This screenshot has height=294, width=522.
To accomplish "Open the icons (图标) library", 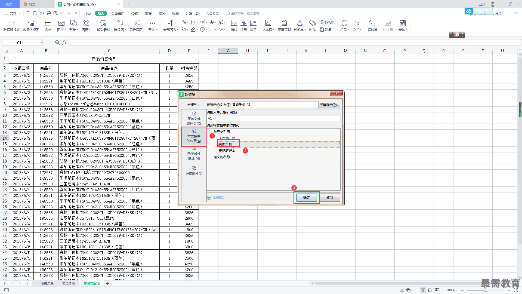I will [86, 26].
